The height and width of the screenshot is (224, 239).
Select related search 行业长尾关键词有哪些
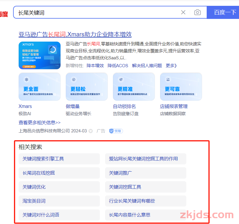coord(146,201)
